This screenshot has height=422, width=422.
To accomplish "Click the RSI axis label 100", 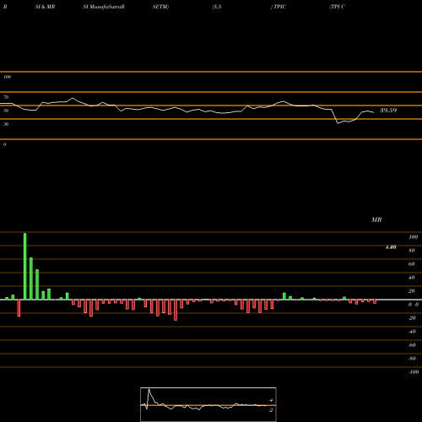I will click(7, 77).
